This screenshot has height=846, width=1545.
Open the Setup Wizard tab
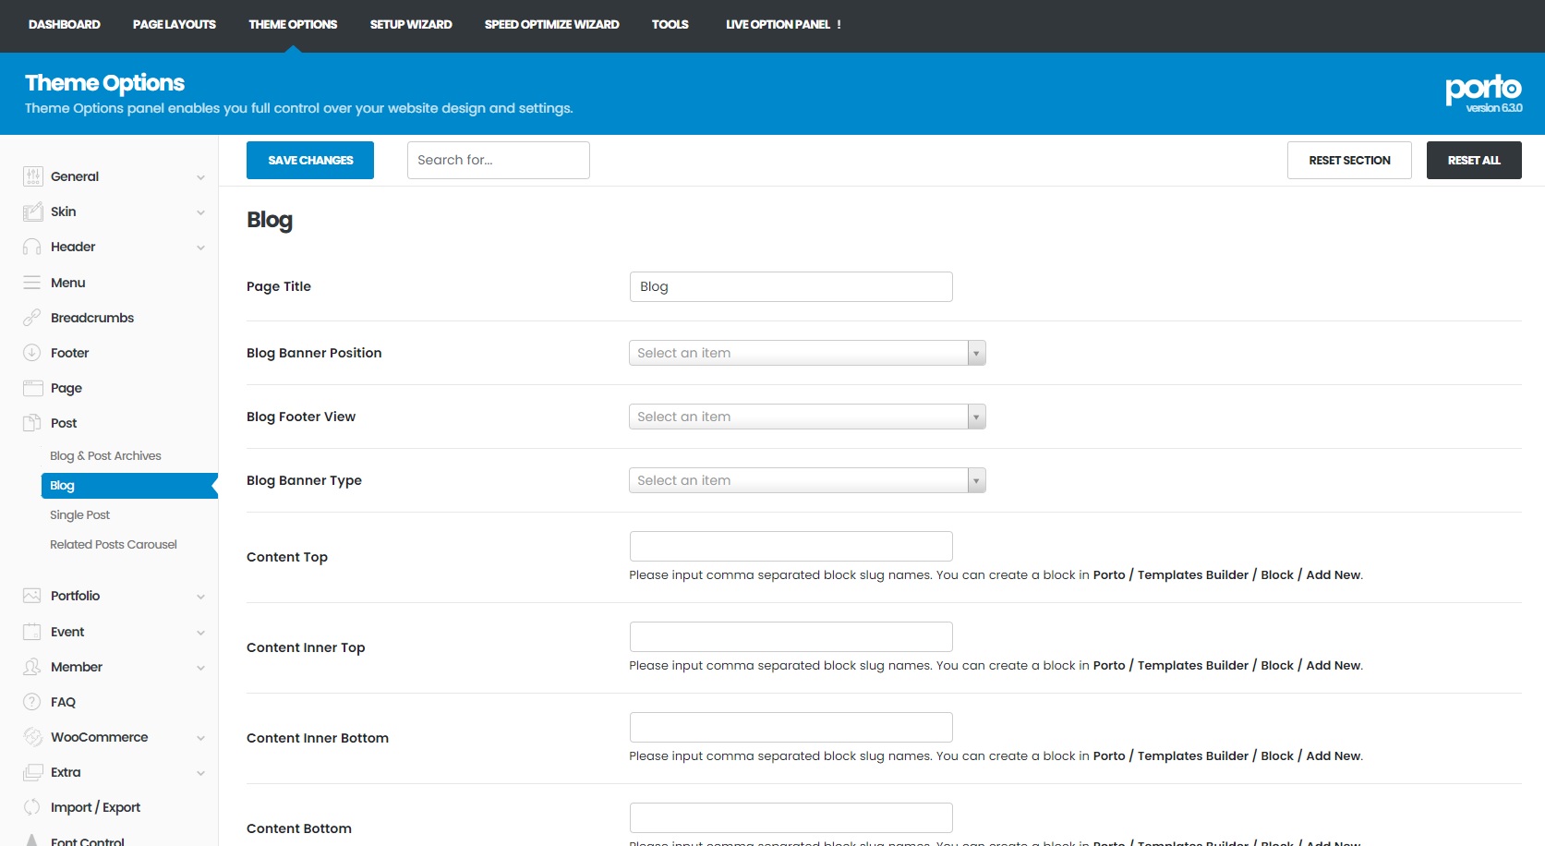(411, 25)
